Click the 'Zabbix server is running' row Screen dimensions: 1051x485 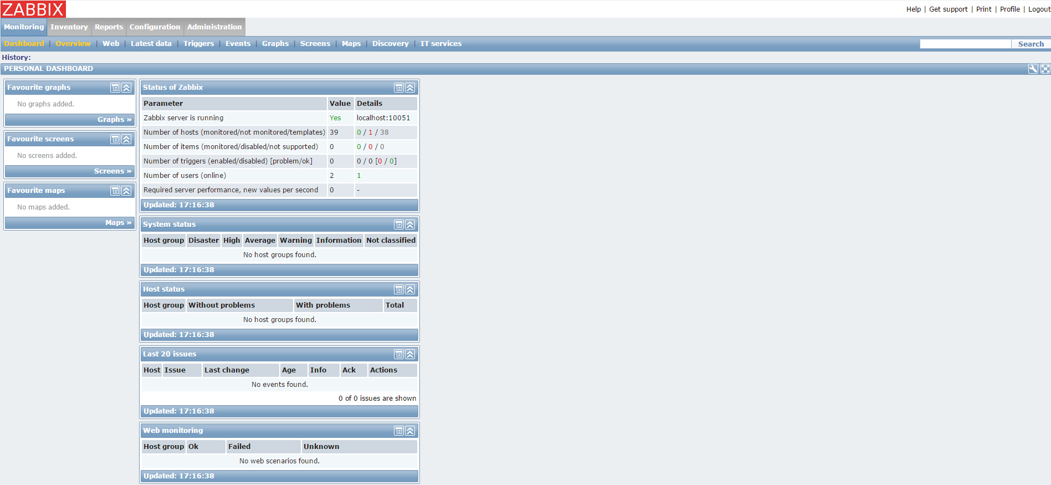[x=279, y=118]
